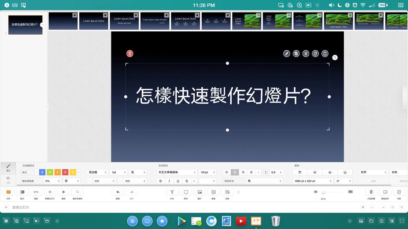Add new slide with 新建幻灯片
The image size is (408, 229).
[x=50, y=192]
